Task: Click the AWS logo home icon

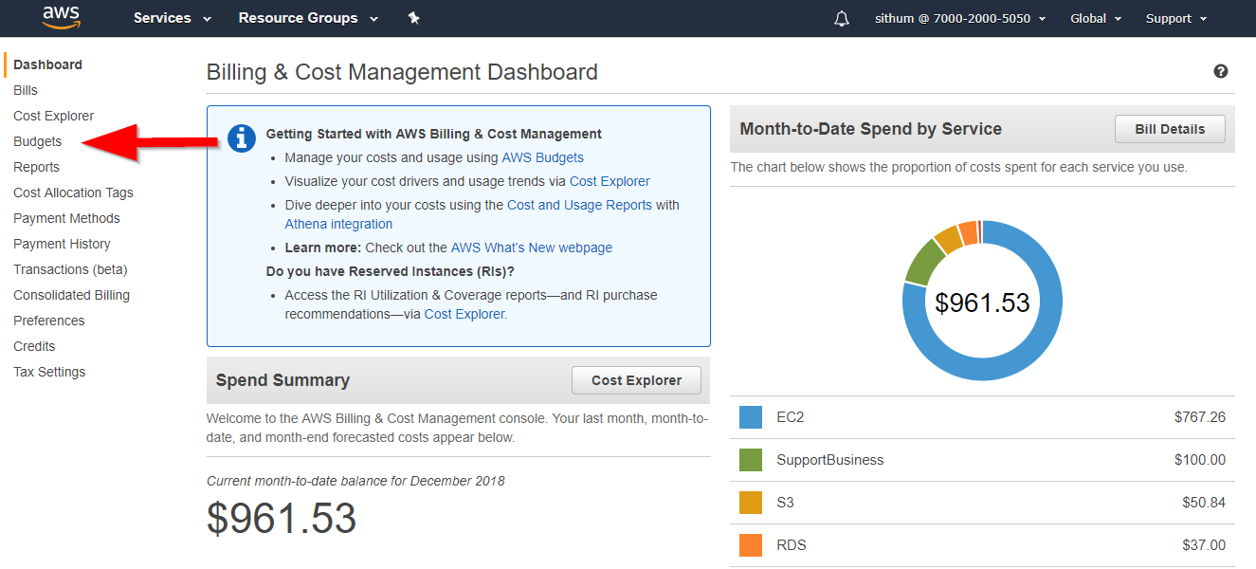Action: (x=62, y=17)
